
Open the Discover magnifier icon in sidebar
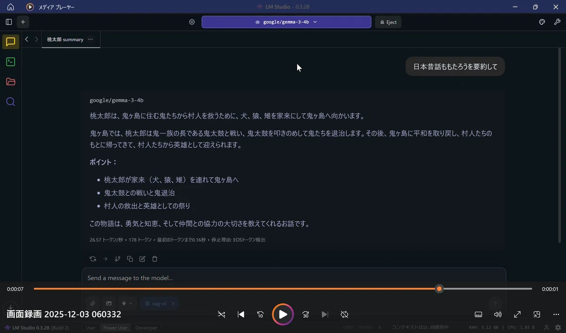[x=10, y=102]
